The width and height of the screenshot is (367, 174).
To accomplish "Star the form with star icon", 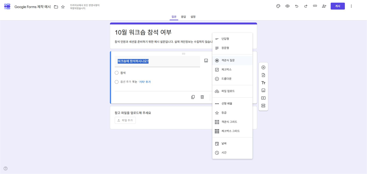I will point(63,7).
